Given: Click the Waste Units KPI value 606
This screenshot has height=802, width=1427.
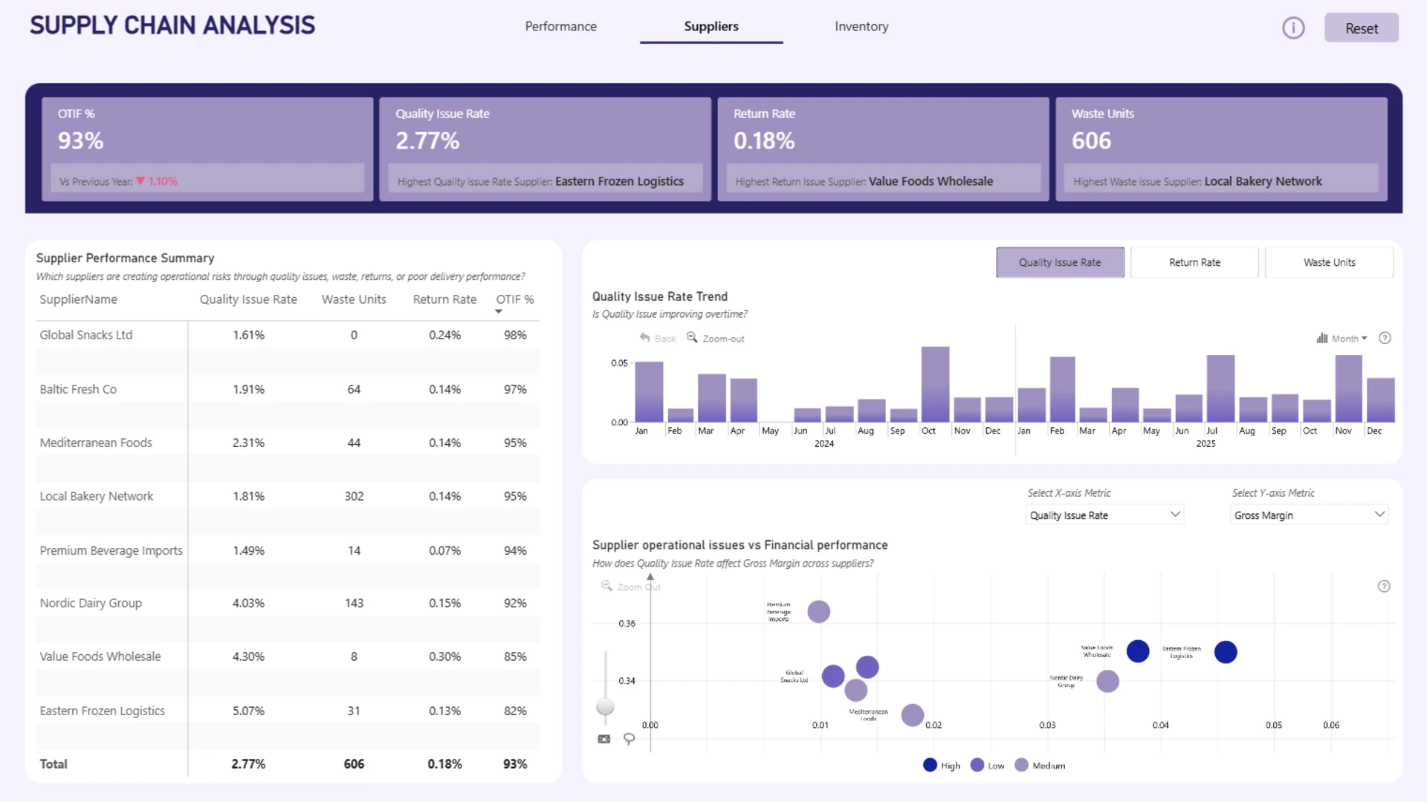Looking at the screenshot, I should pyautogui.click(x=1091, y=140).
